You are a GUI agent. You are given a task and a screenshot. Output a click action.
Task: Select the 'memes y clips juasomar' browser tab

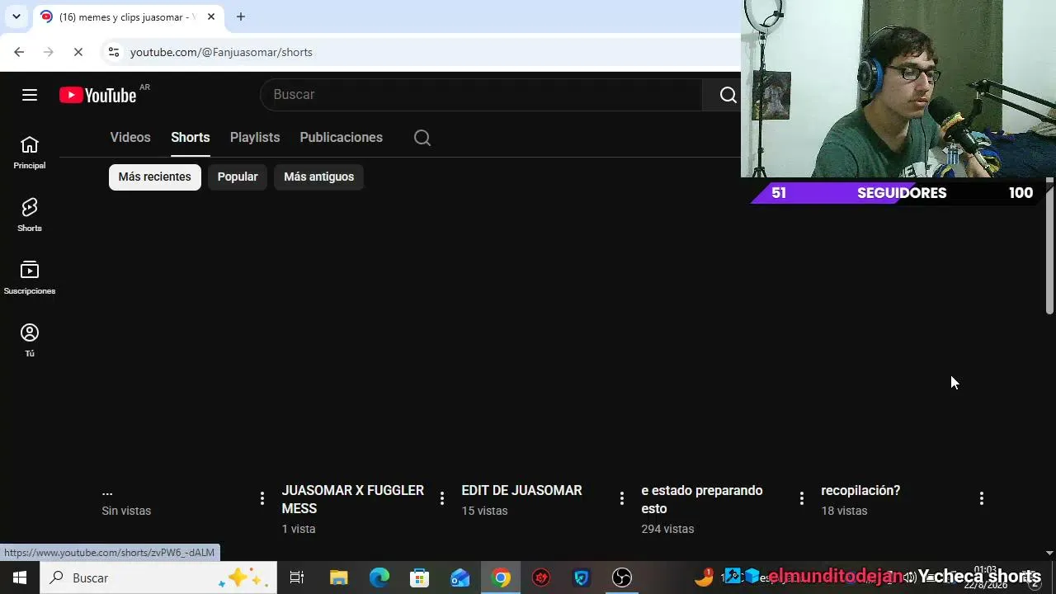pyautogui.click(x=128, y=16)
